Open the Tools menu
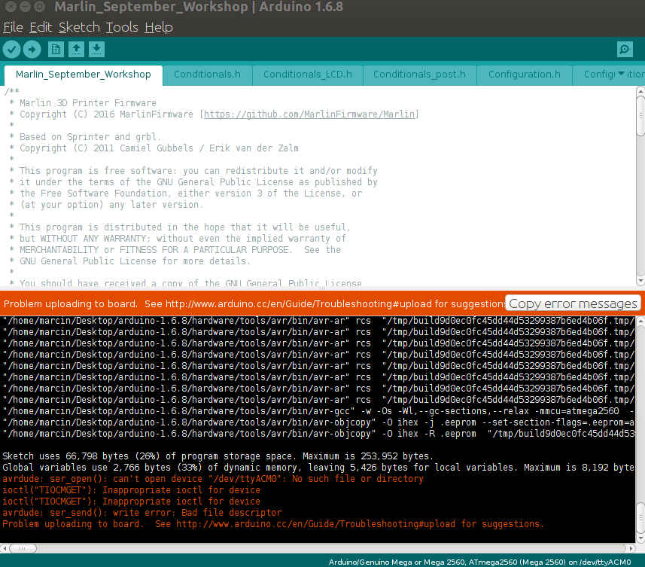 [x=122, y=28]
